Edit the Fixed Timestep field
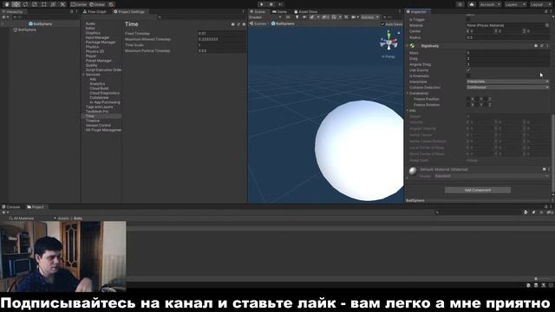 (x=221, y=33)
